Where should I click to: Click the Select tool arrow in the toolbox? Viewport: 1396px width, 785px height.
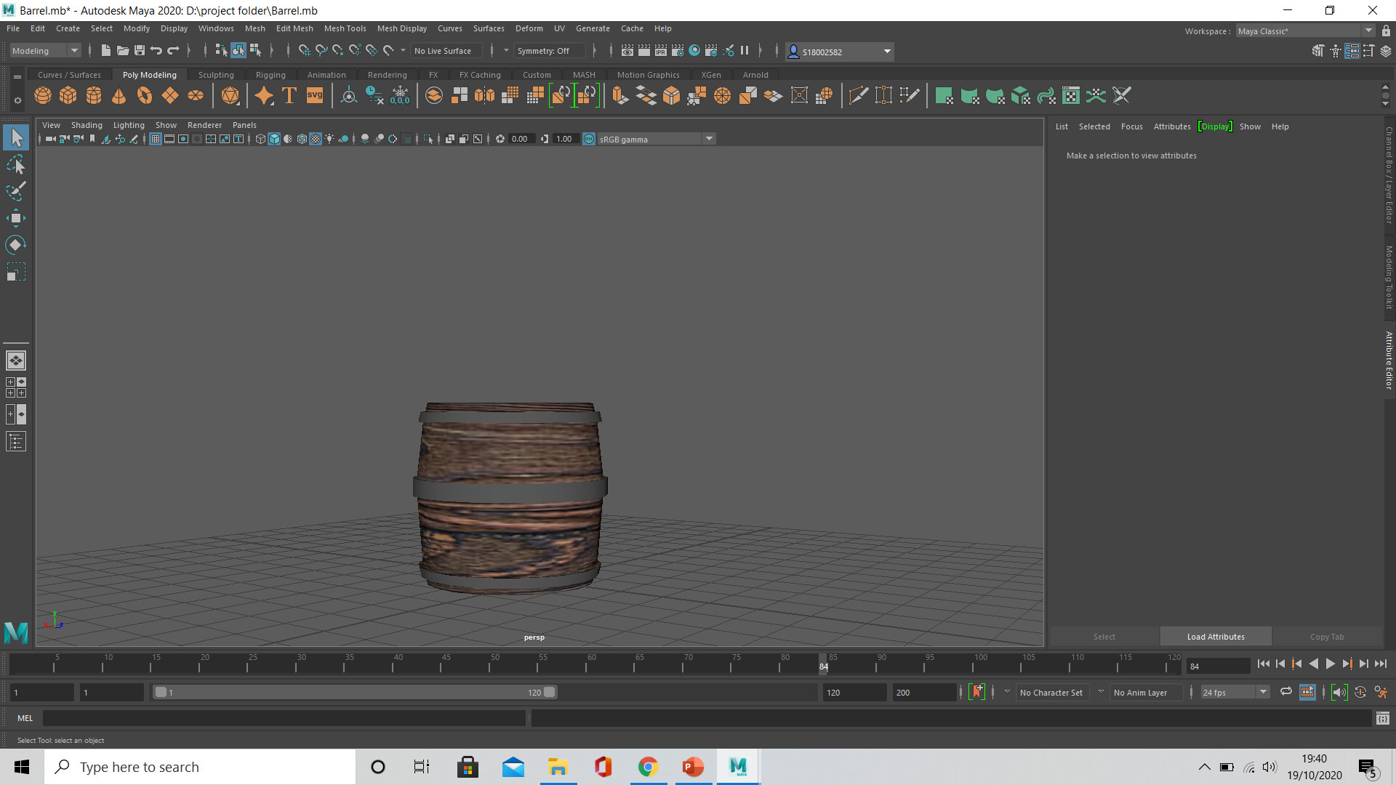[x=16, y=137]
